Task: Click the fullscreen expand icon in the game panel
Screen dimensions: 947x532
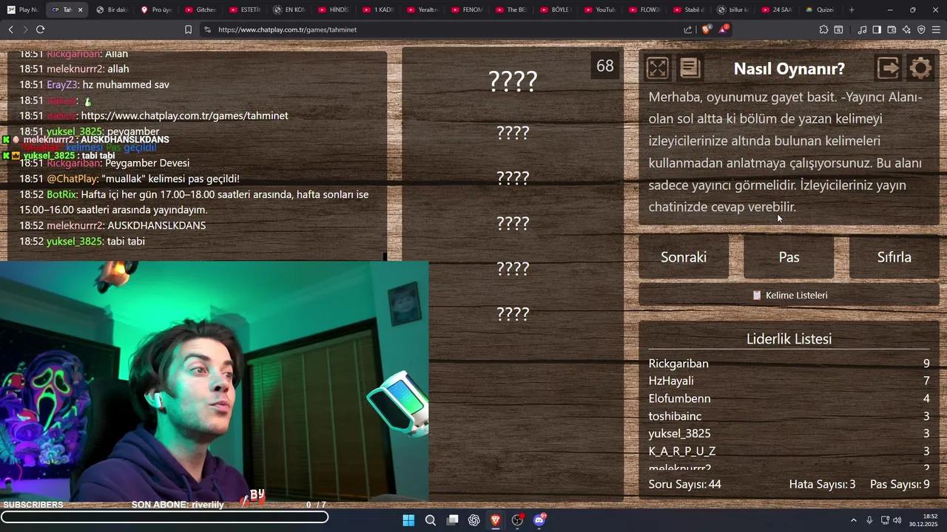Action: (657, 68)
